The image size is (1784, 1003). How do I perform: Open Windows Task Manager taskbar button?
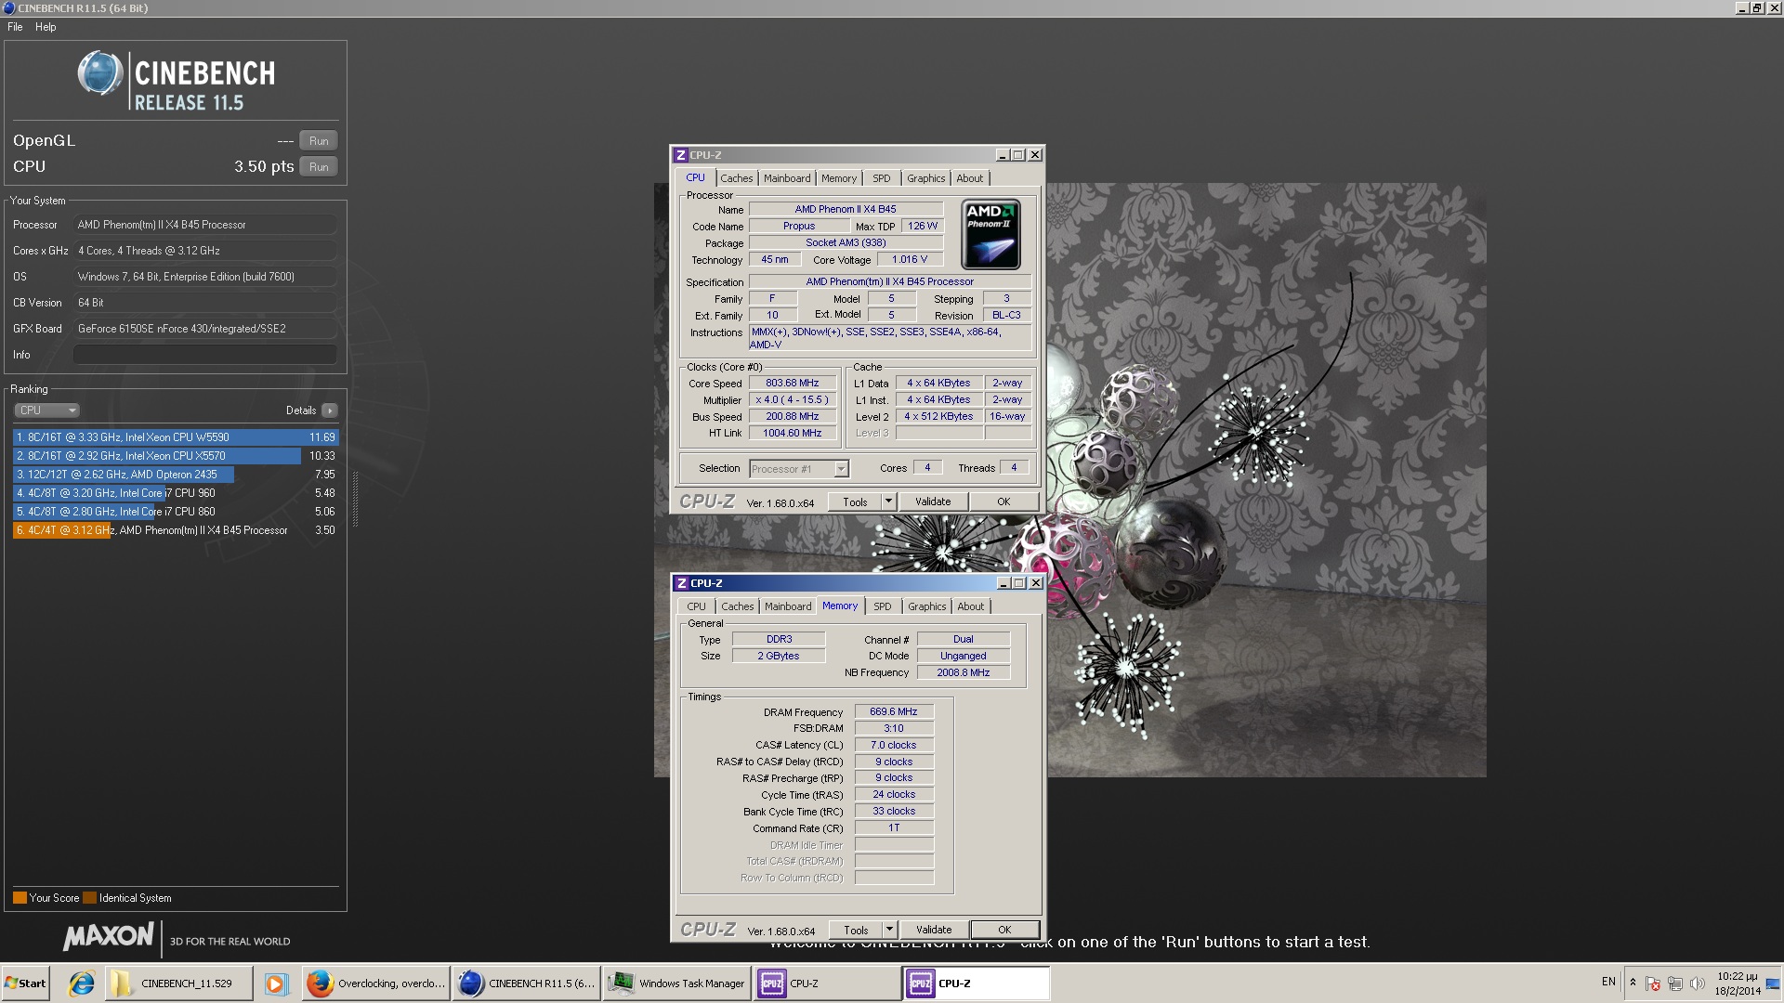[x=677, y=983]
